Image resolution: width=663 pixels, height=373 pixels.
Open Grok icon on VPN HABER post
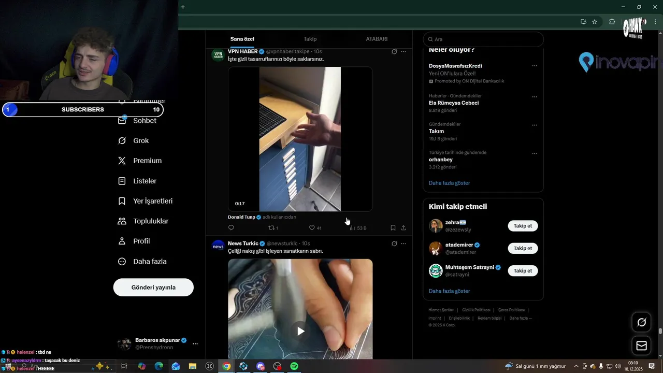[394, 52]
